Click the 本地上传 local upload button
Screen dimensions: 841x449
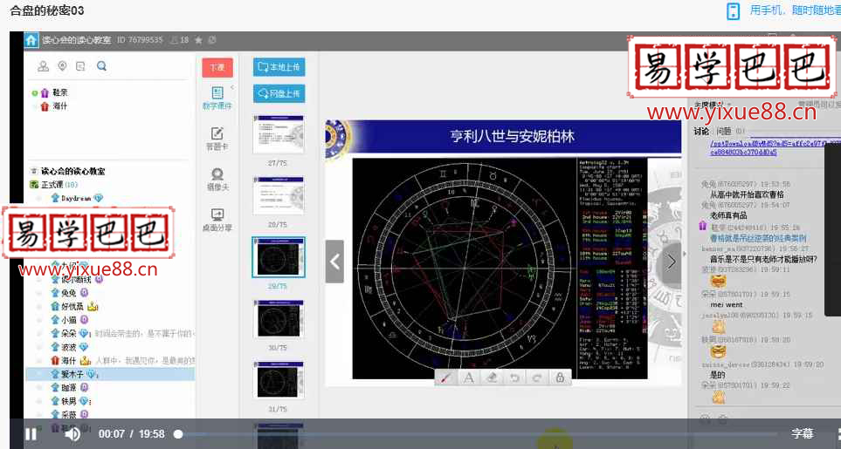point(279,67)
